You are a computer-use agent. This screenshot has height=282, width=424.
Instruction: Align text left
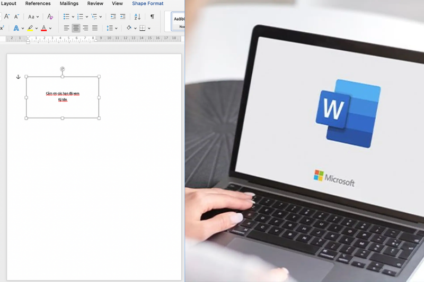(66, 28)
